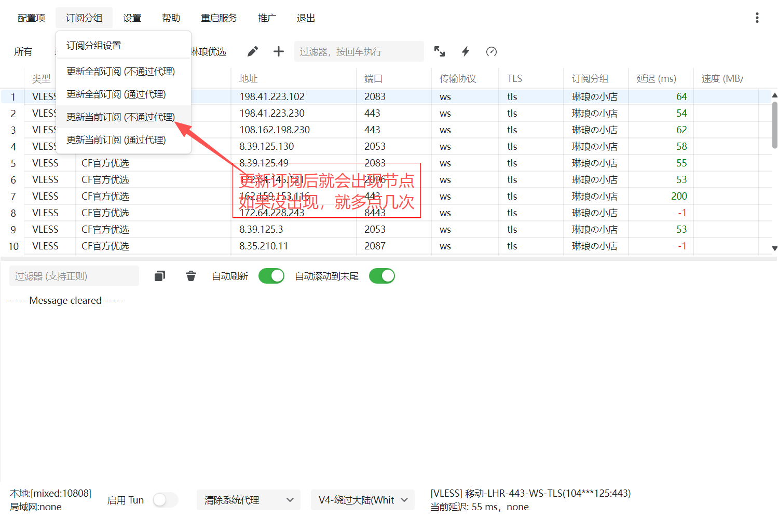Sort by 延迟 (ms) column header
The image size is (778, 518).
pos(657,79)
